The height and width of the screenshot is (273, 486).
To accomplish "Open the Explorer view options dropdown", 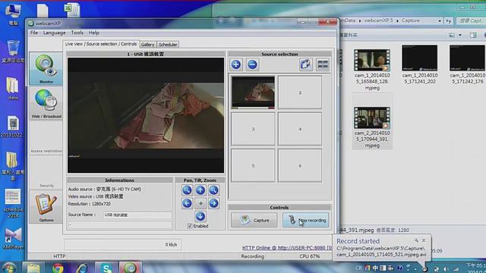I will click(460, 35).
